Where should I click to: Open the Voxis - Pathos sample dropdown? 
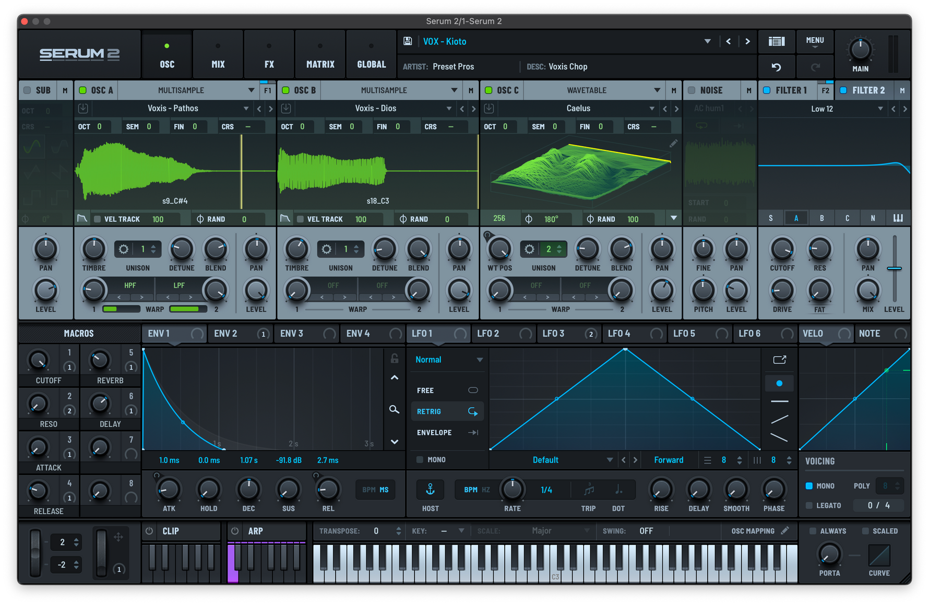pyautogui.click(x=173, y=108)
